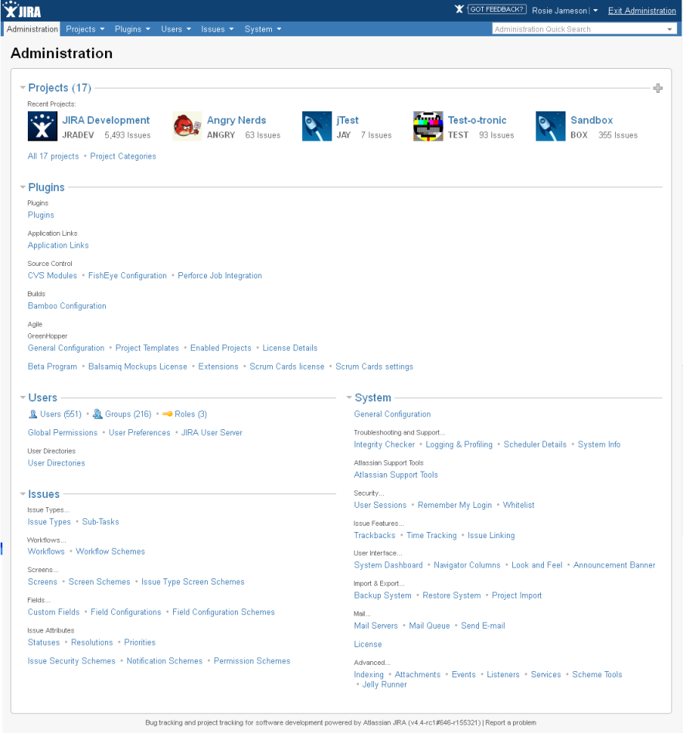The width and height of the screenshot is (683, 733).
Task: Click the Sandbox rocket avatar
Action: (550, 126)
